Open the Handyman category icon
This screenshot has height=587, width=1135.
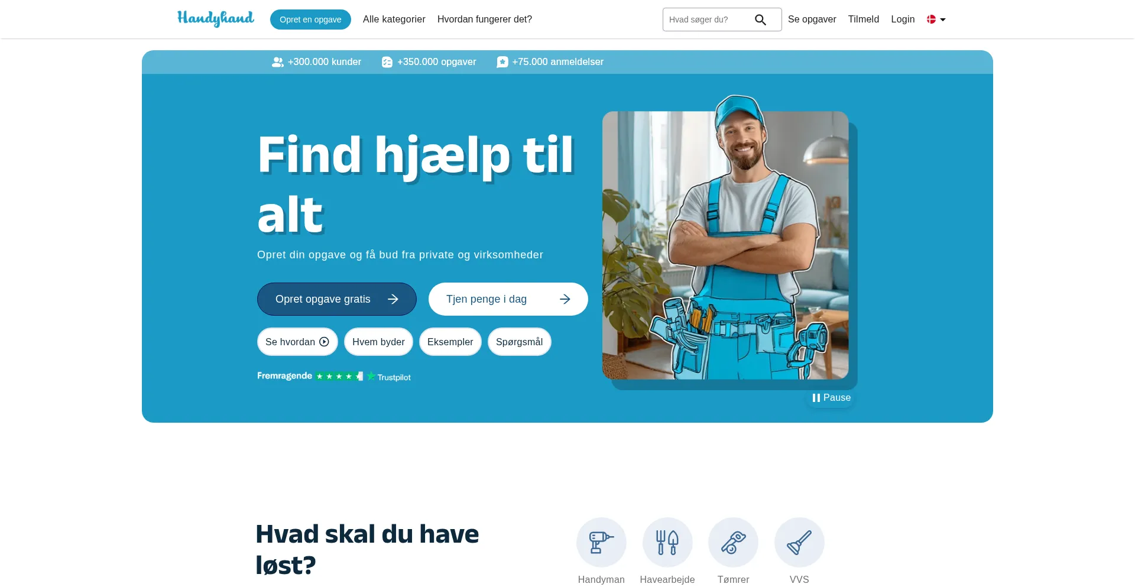coord(601,542)
